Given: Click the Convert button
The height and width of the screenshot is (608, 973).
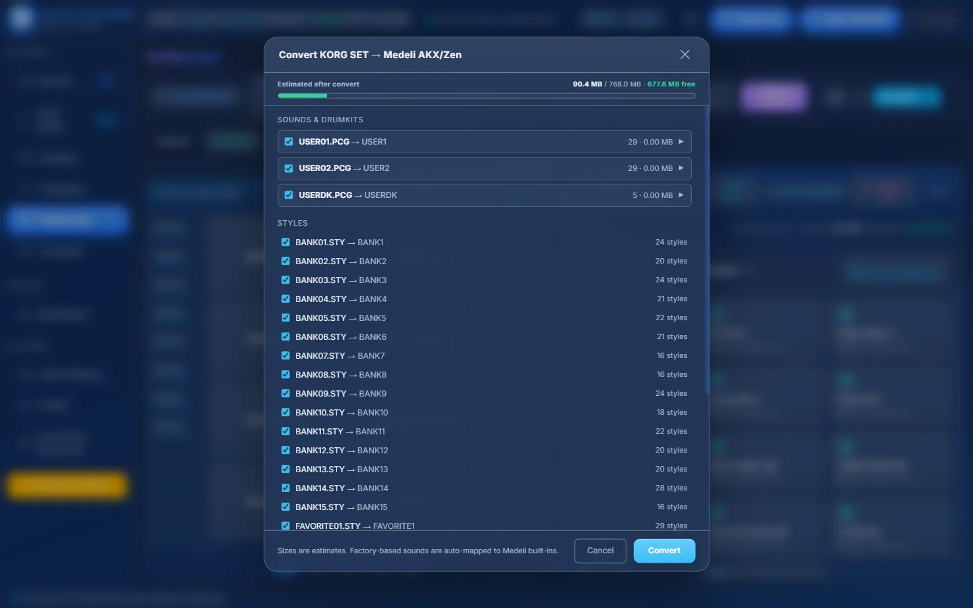Looking at the screenshot, I should coord(664,551).
